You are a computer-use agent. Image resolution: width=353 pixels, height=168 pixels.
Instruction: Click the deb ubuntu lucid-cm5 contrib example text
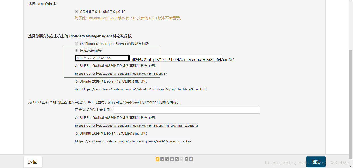[x=141, y=90]
